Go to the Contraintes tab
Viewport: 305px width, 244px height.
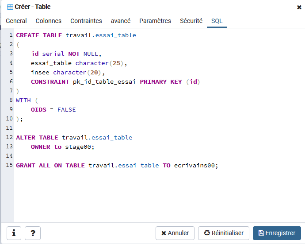(x=86, y=21)
